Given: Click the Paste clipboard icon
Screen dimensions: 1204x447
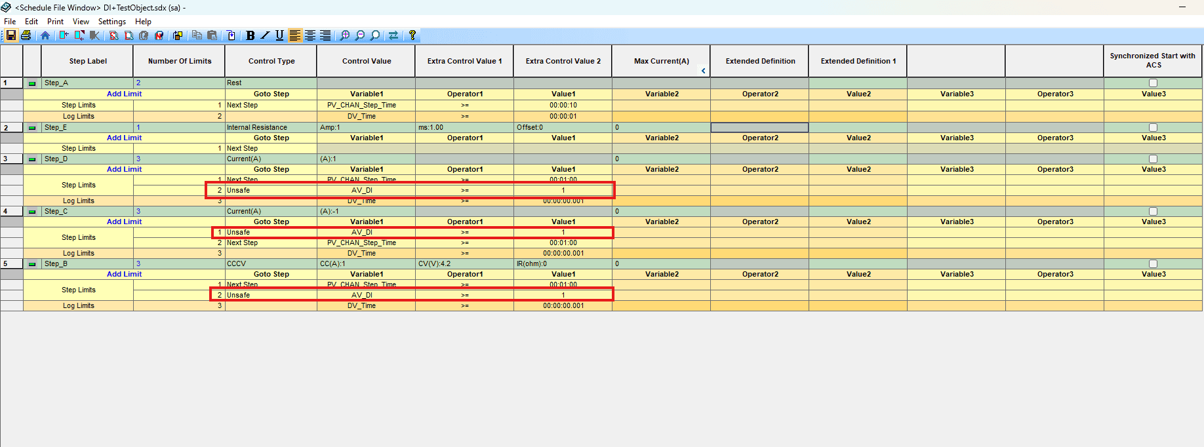Looking at the screenshot, I should [x=212, y=35].
